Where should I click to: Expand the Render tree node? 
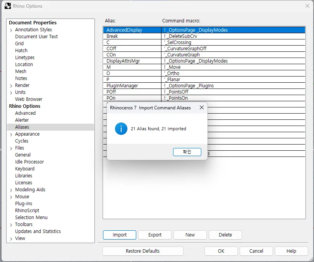[x=11, y=86]
